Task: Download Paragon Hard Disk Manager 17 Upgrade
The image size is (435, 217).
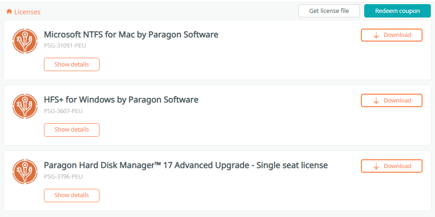Action: tap(391, 166)
